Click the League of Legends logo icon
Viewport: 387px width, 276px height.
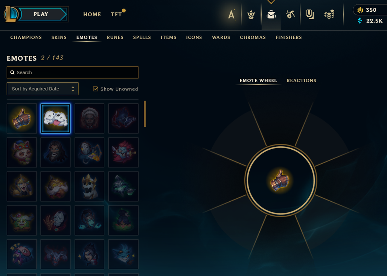[11, 14]
